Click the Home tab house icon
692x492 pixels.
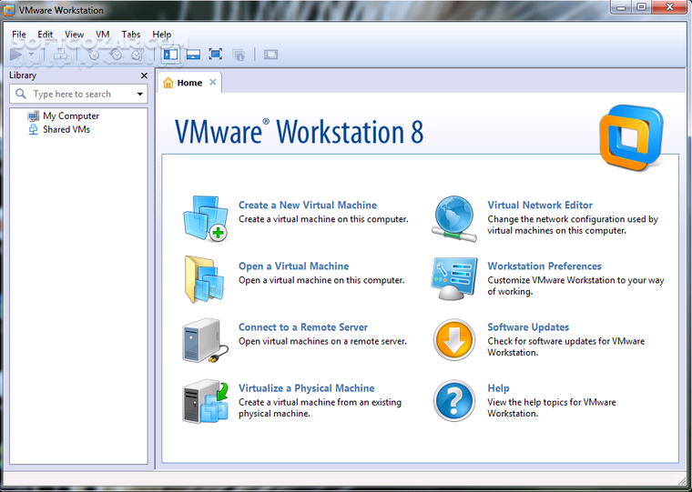168,83
